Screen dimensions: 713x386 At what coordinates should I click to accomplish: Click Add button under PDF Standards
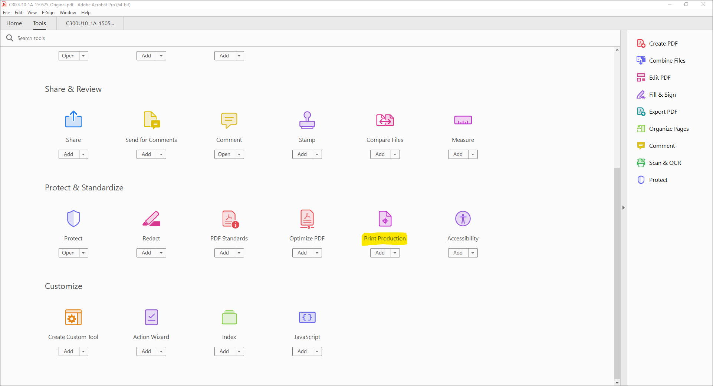(x=225, y=253)
